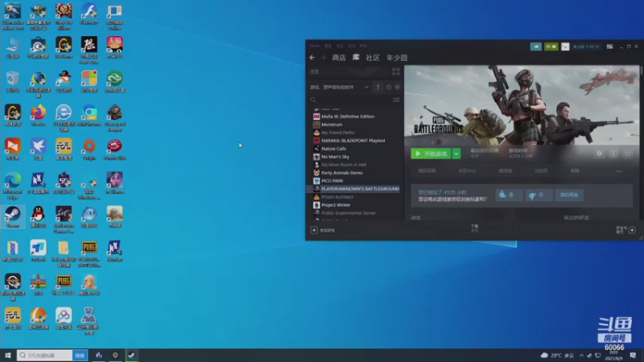The width and height of the screenshot is (644, 362).
Task: Click the Recycle Bin desktop icon
Action: coord(13,82)
